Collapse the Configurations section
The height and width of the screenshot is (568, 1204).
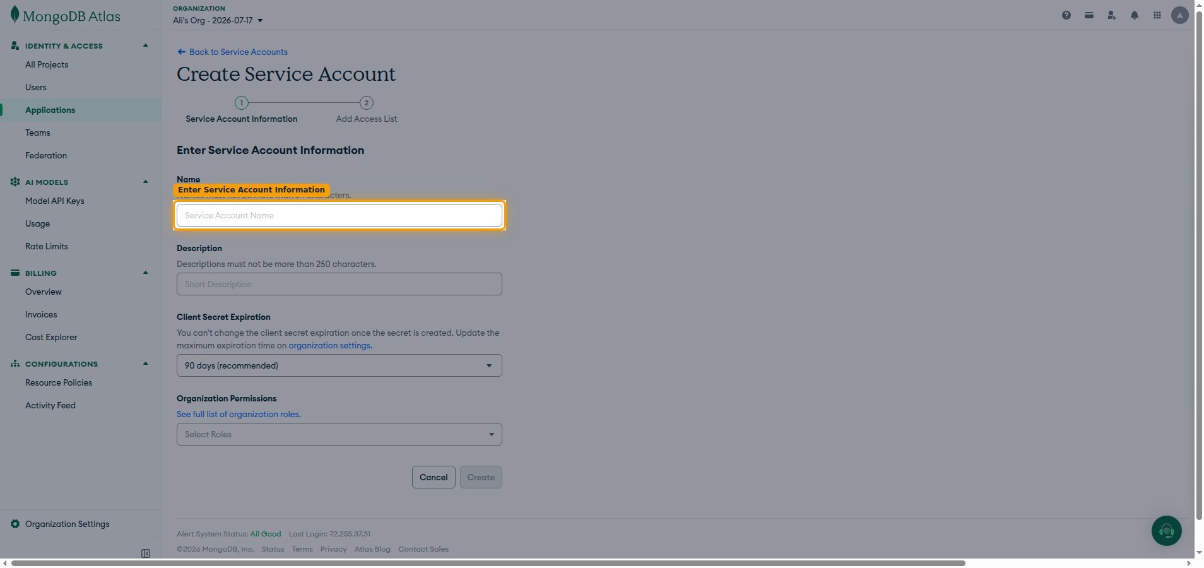[x=146, y=364]
